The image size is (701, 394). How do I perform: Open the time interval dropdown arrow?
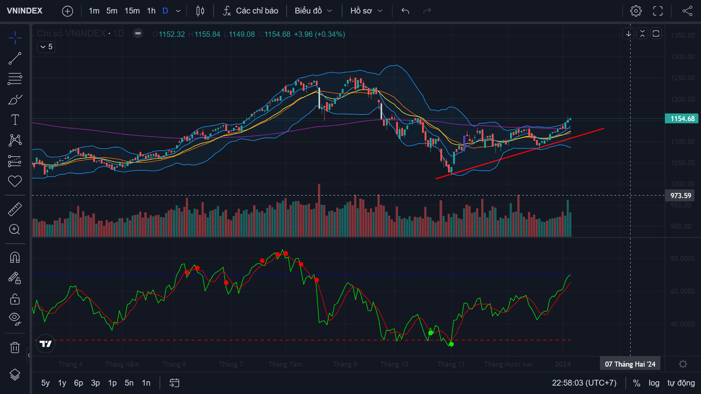pos(178,11)
